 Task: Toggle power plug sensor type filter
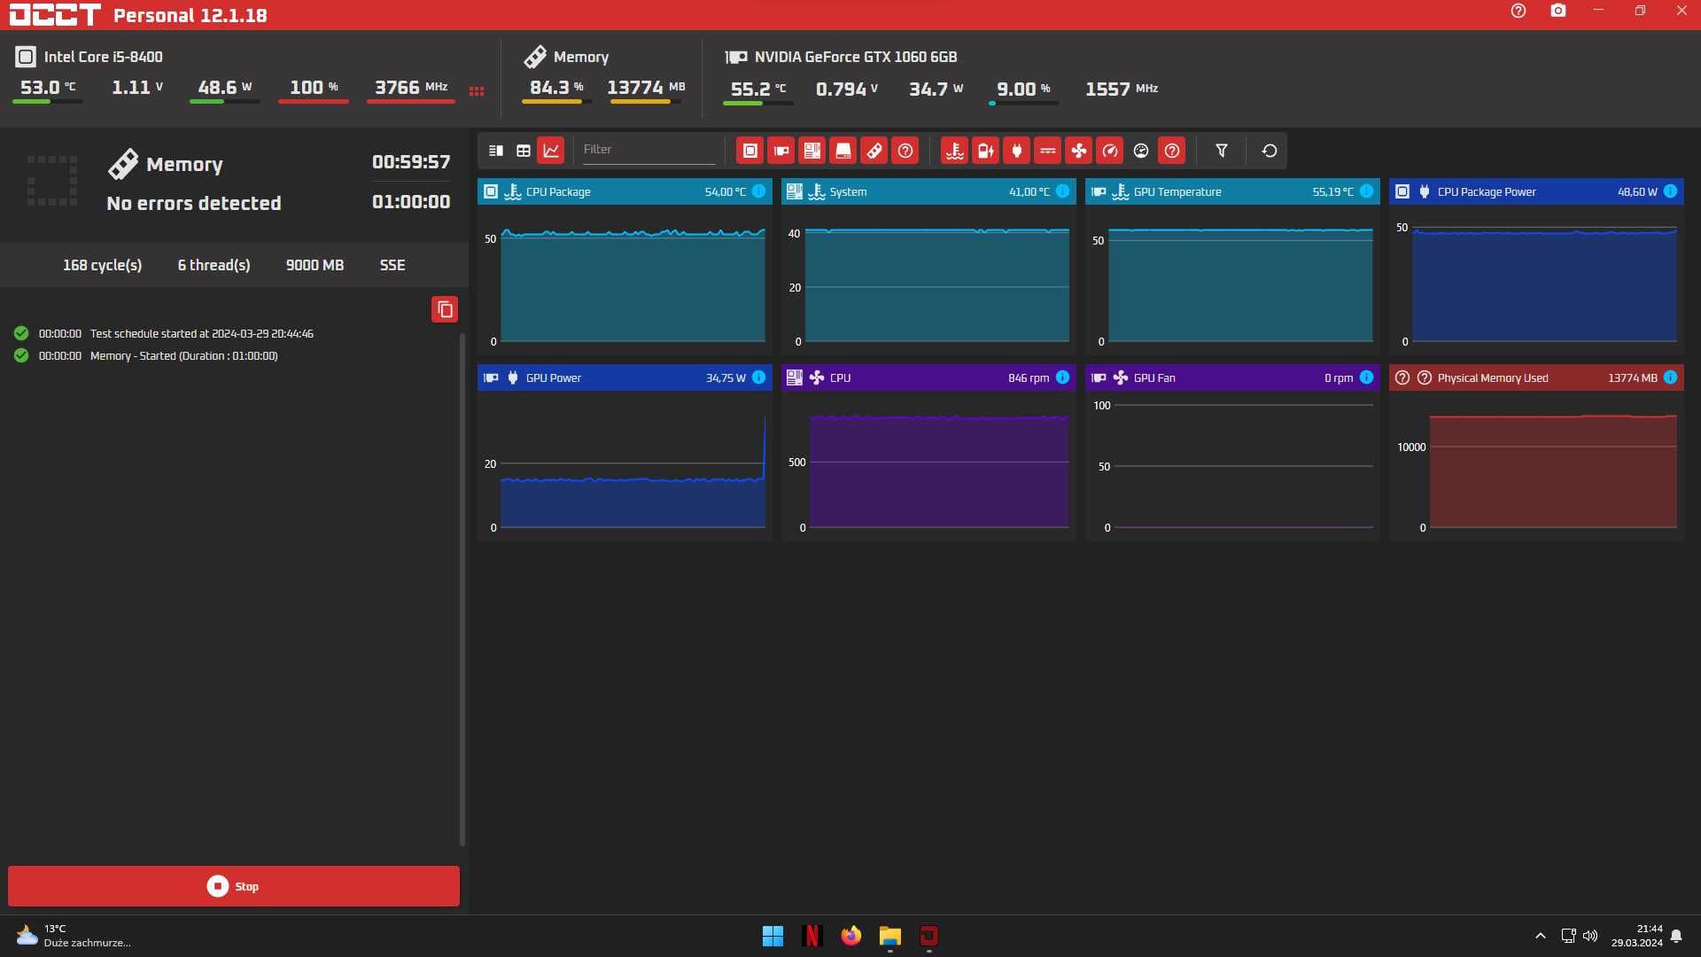(x=1017, y=151)
